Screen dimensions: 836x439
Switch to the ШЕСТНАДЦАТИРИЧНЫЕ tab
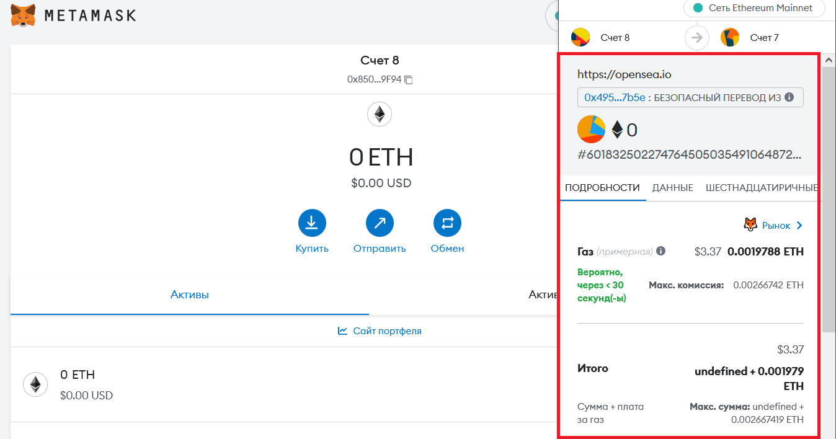tap(761, 188)
